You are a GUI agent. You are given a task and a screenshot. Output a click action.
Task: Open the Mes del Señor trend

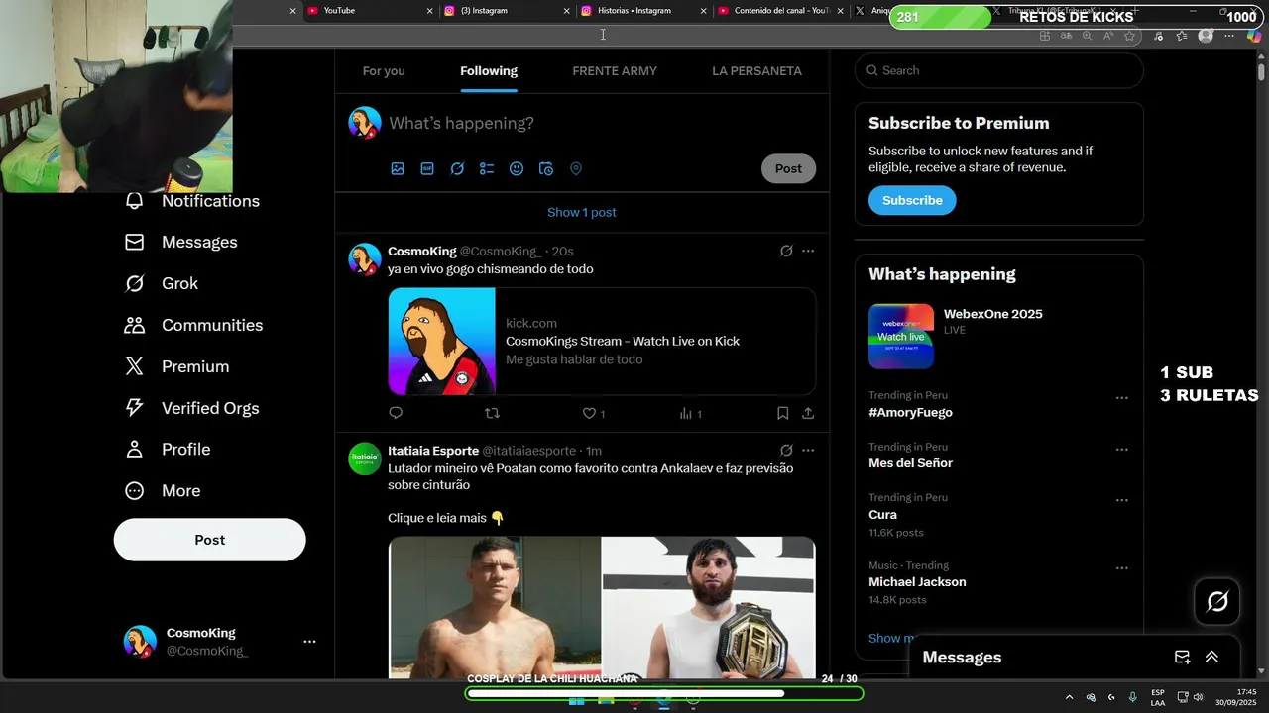[x=910, y=463]
